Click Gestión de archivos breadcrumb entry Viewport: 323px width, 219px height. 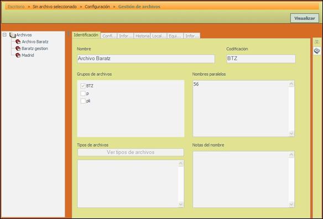(139, 7)
